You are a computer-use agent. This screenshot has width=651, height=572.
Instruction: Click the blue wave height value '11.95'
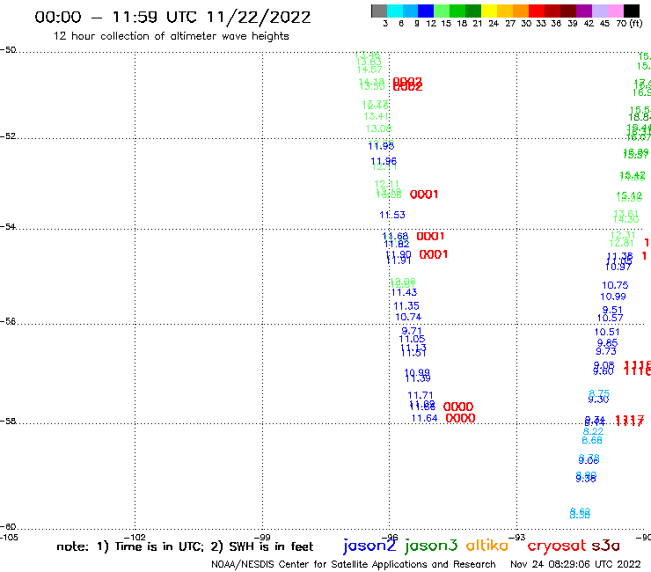(381, 146)
